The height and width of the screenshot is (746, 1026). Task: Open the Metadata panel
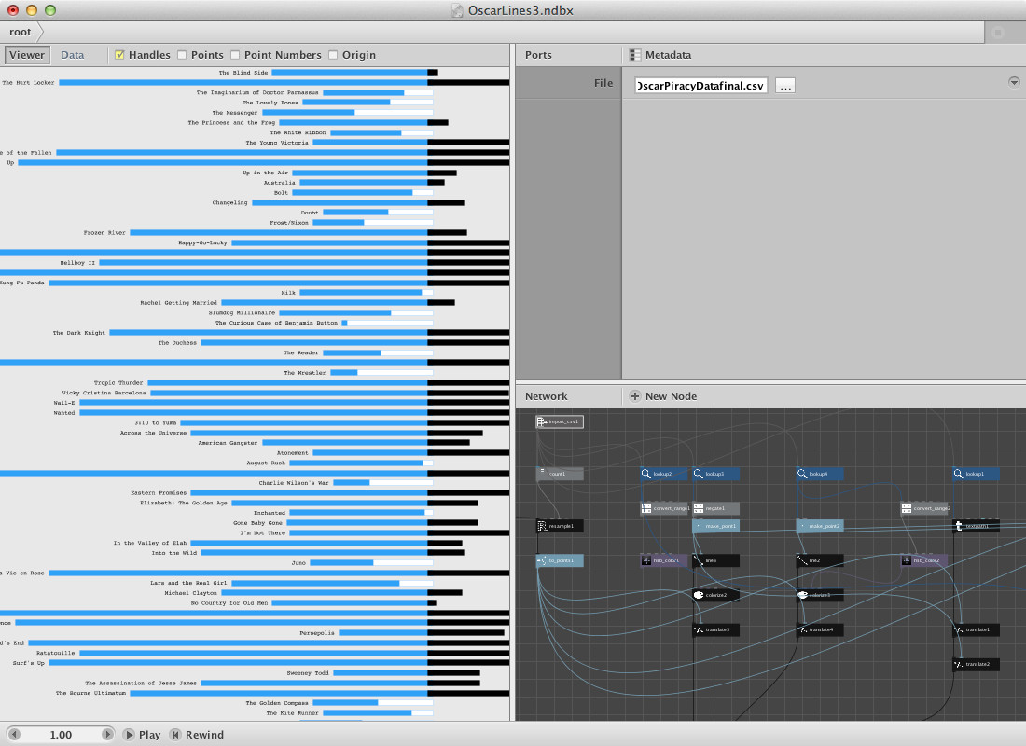(x=668, y=55)
